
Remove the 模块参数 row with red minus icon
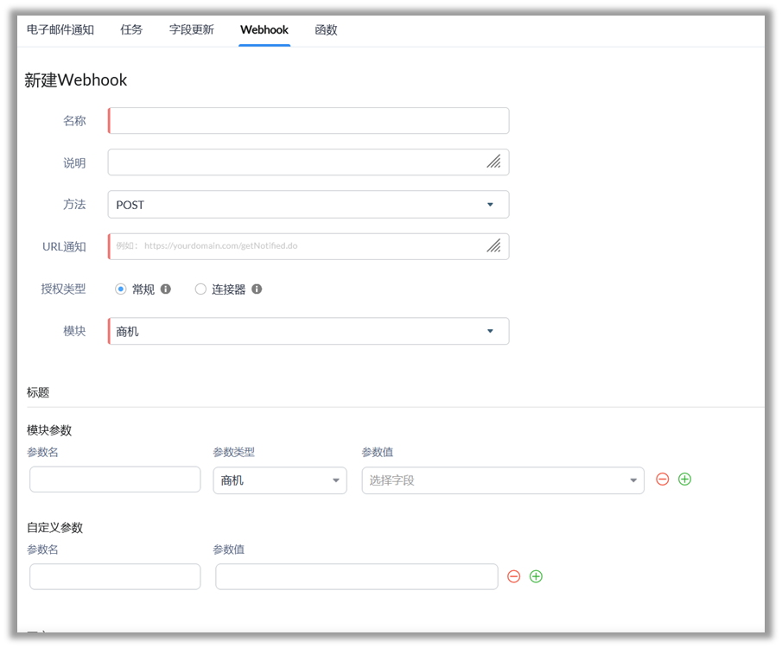(663, 480)
